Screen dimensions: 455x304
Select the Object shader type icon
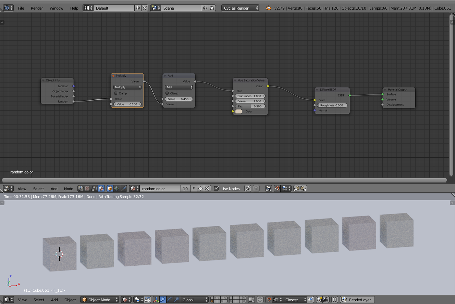(110, 189)
